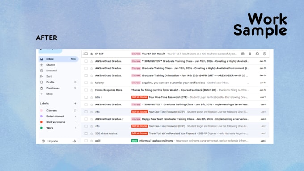
Task: Snooze the EF SET email with clock icon
Action: coord(265,54)
